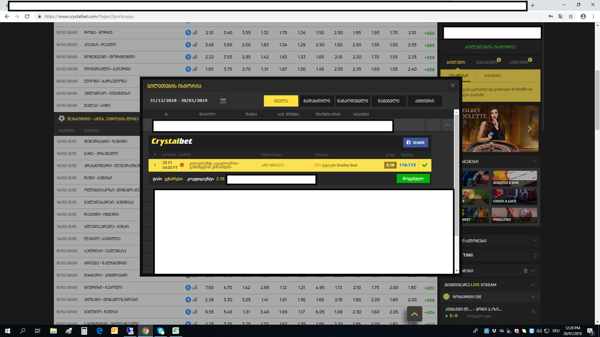Open Windows Start menu

click(7, 331)
